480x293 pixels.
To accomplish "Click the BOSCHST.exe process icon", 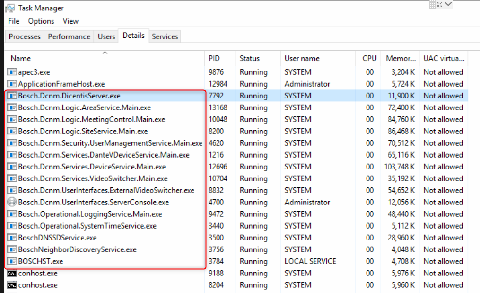I will (12, 261).
